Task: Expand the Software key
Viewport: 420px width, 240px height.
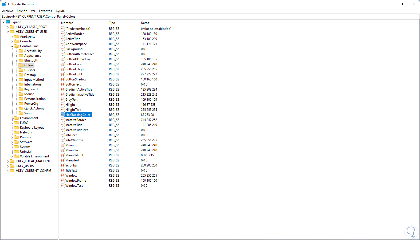Action: click(x=12, y=142)
